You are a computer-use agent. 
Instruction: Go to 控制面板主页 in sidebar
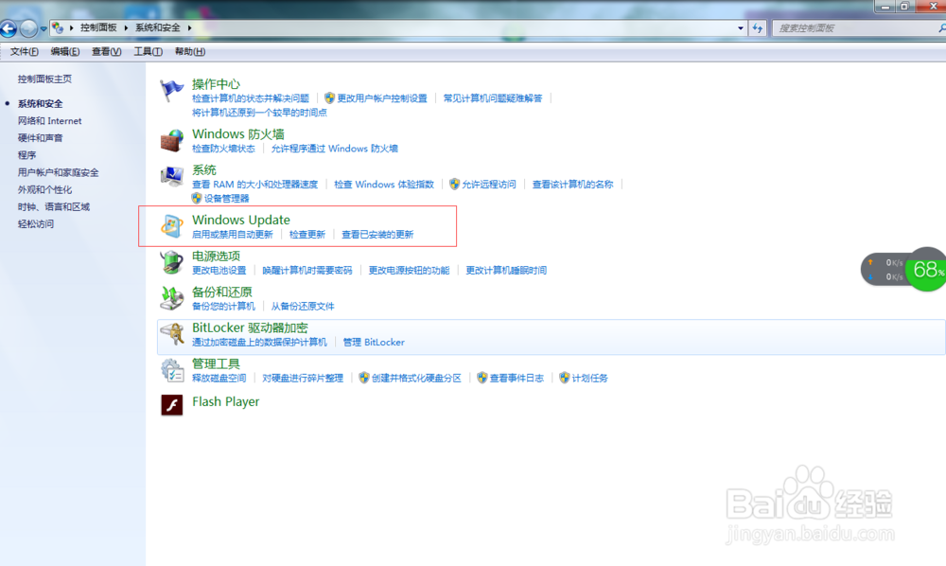[44, 79]
